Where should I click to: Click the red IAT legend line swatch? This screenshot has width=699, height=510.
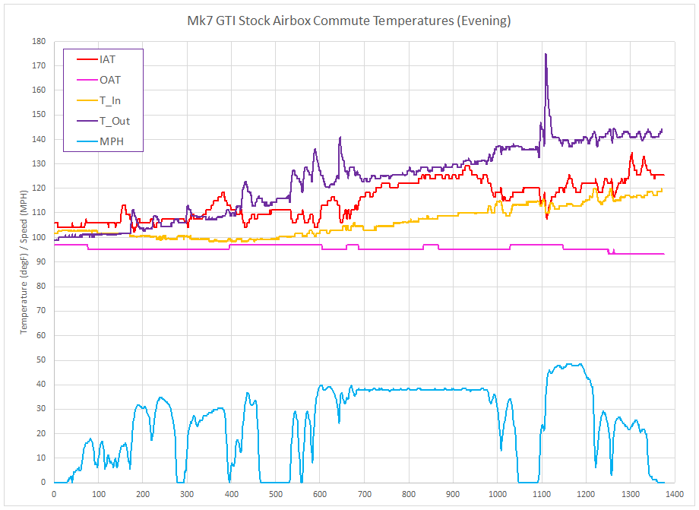(x=87, y=59)
